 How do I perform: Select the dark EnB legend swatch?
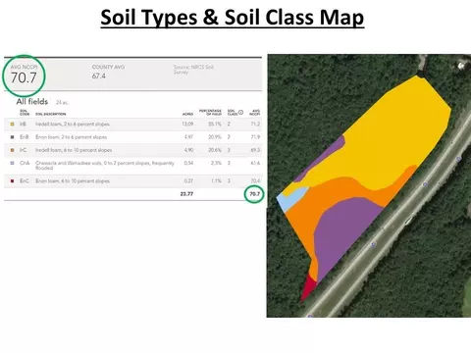pyautogui.click(x=13, y=137)
